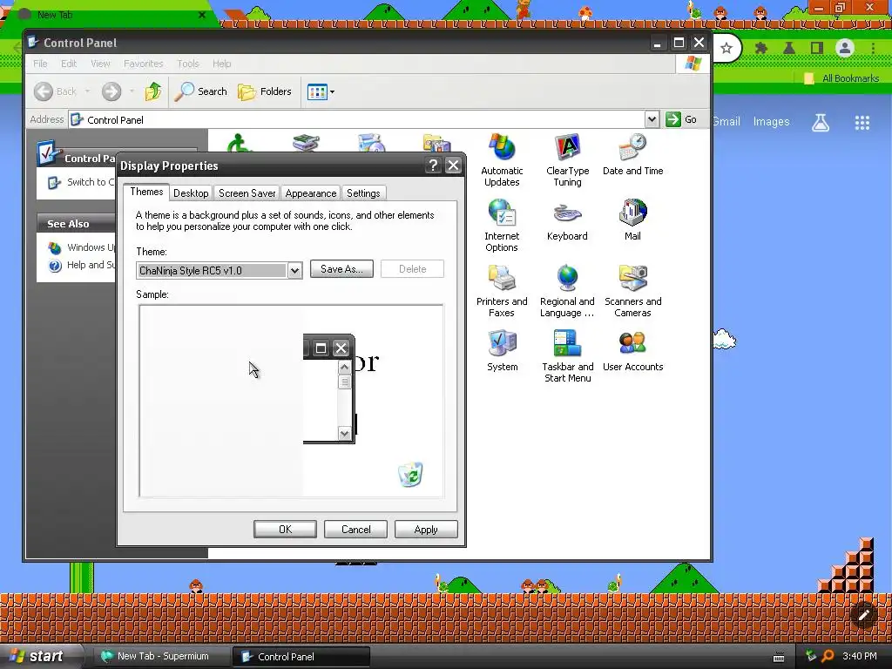The width and height of the screenshot is (892, 669).
Task: Open the File menu
Action: [40, 64]
